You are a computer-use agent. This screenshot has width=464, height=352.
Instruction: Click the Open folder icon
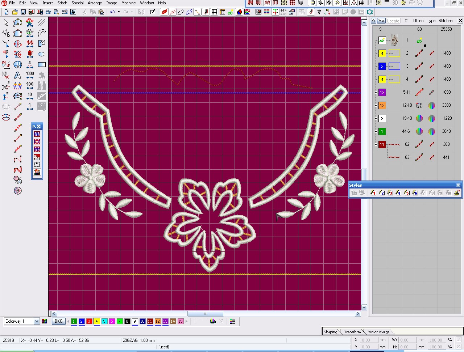[15, 12]
